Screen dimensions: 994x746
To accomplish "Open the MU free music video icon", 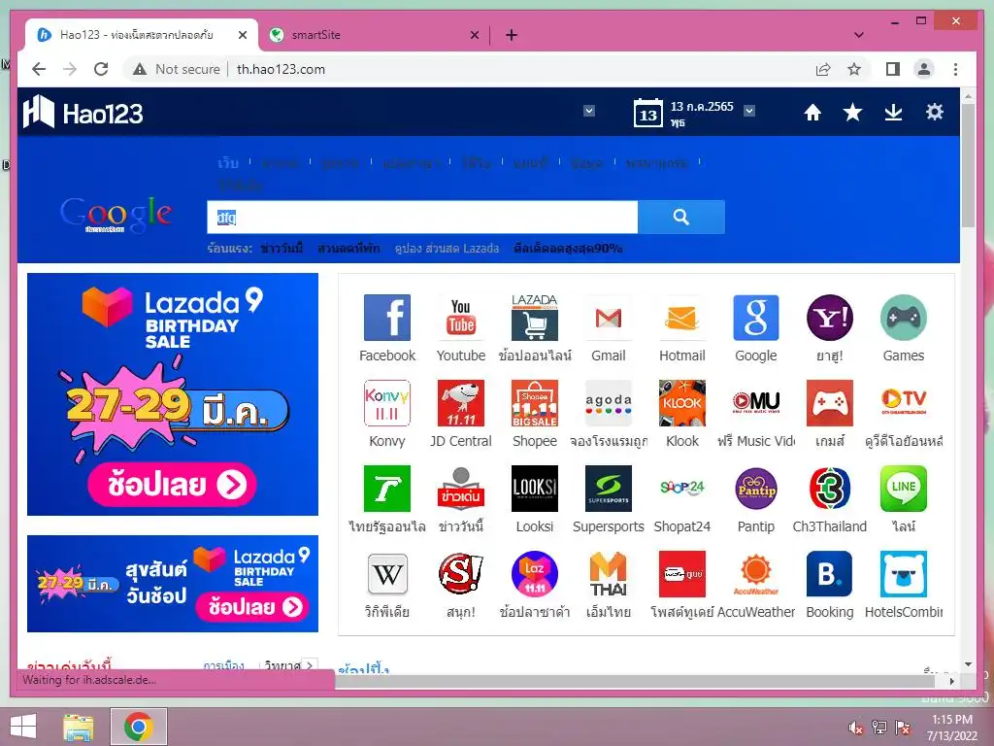I will point(755,403).
